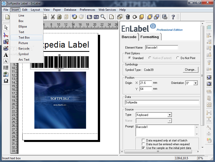Select the Softpedia picture on the label
This screenshot has height=162, width=215.
pos(60,100)
